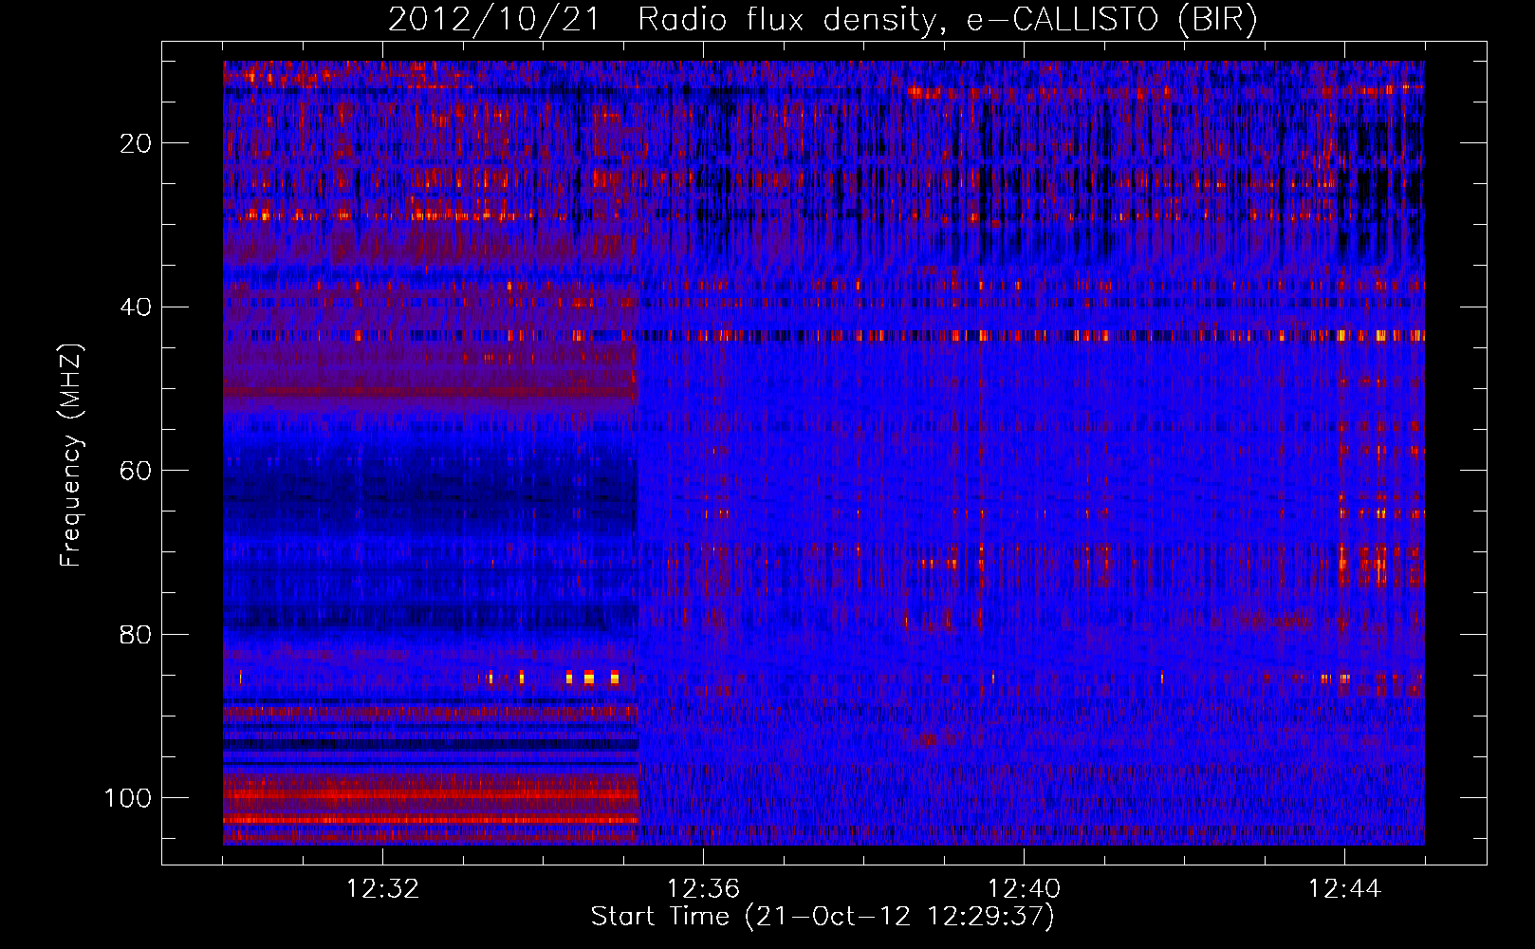
Task: Click the 100 MHz frequency tick label
Action: (127, 798)
